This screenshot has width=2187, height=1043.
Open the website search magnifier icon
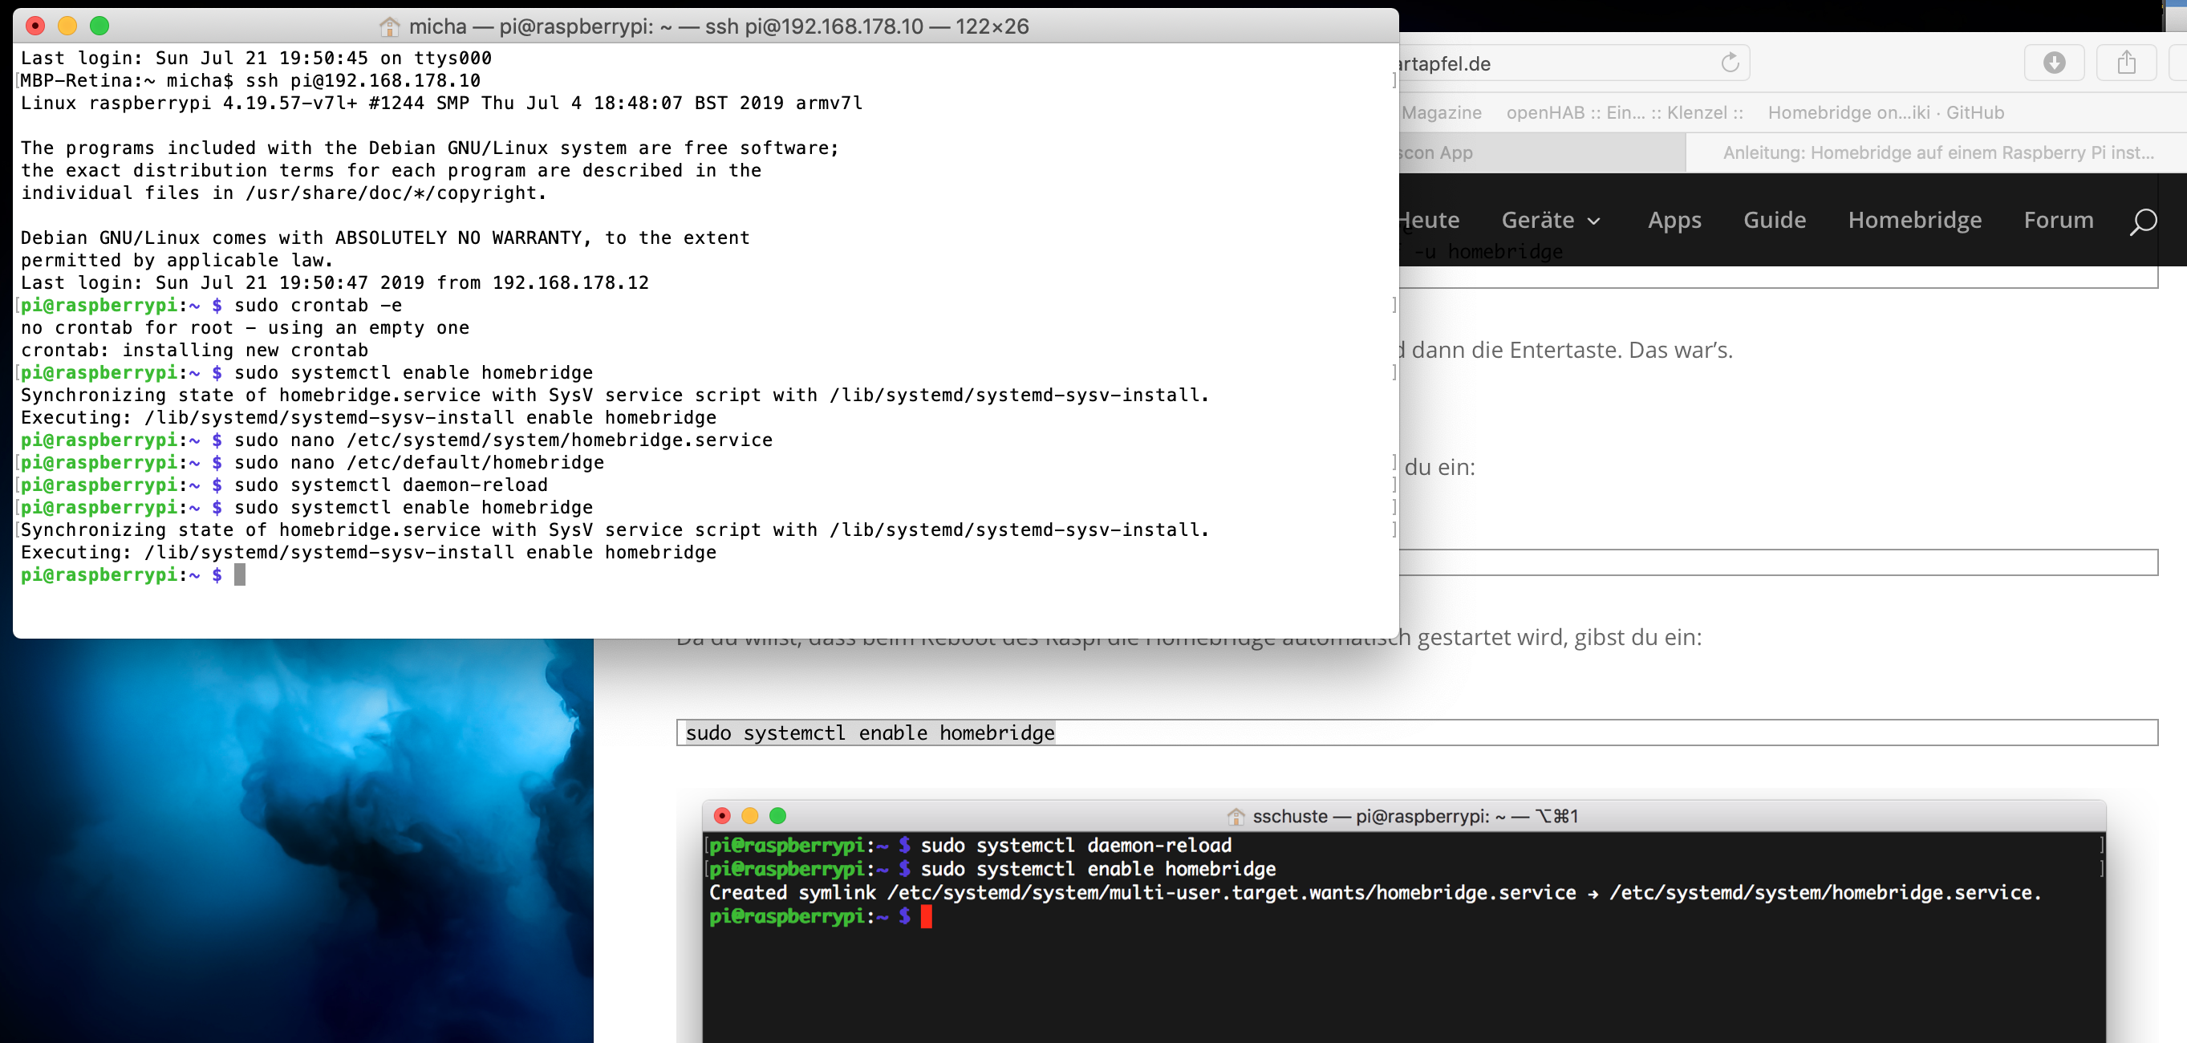2142,221
